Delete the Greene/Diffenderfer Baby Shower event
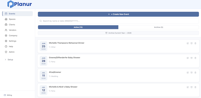Viewport: 201px width, 98px height. (x=195, y=58)
